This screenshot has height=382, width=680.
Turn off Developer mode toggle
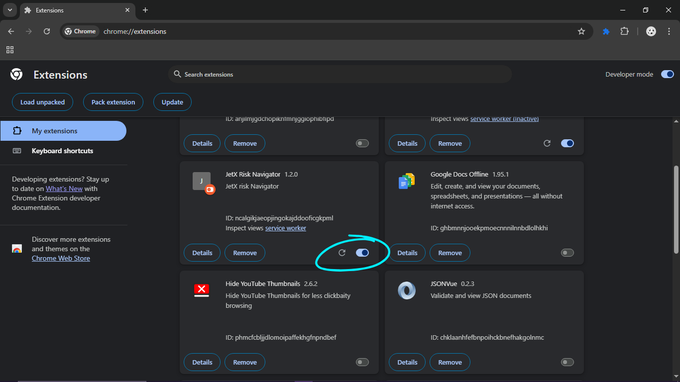(667, 74)
